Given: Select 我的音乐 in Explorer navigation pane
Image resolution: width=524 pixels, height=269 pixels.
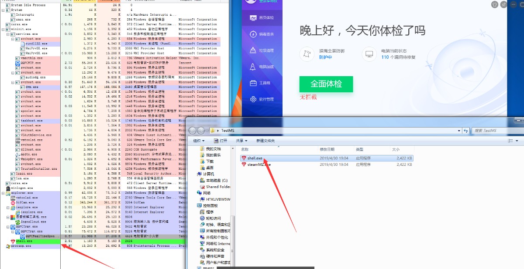Looking at the screenshot, I should [210, 155].
